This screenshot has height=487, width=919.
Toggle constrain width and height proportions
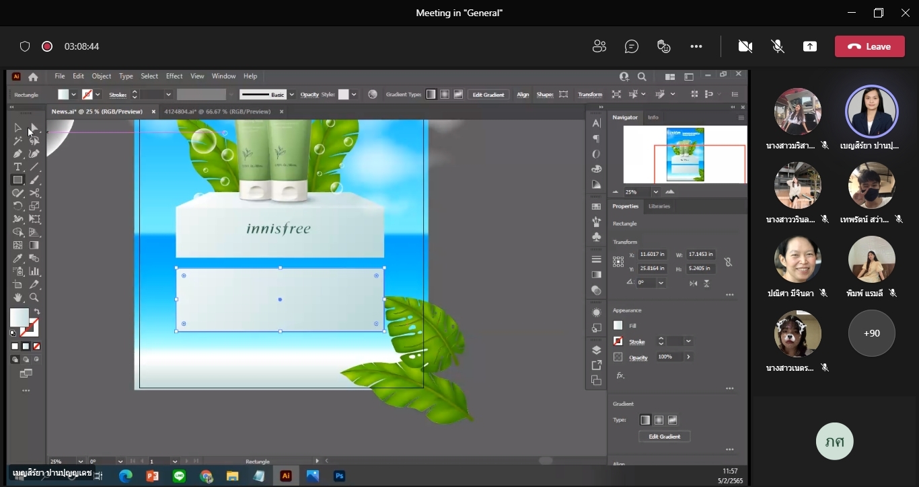pyautogui.click(x=728, y=262)
